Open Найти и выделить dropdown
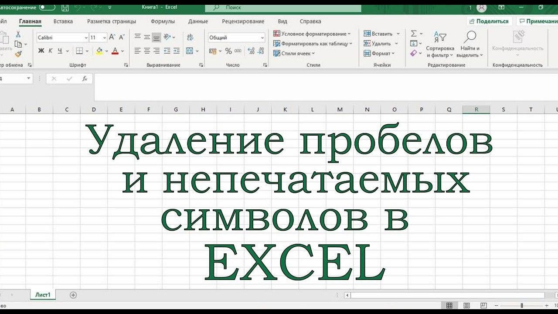This screenshot has width=558, height=314. pos(470,44)
